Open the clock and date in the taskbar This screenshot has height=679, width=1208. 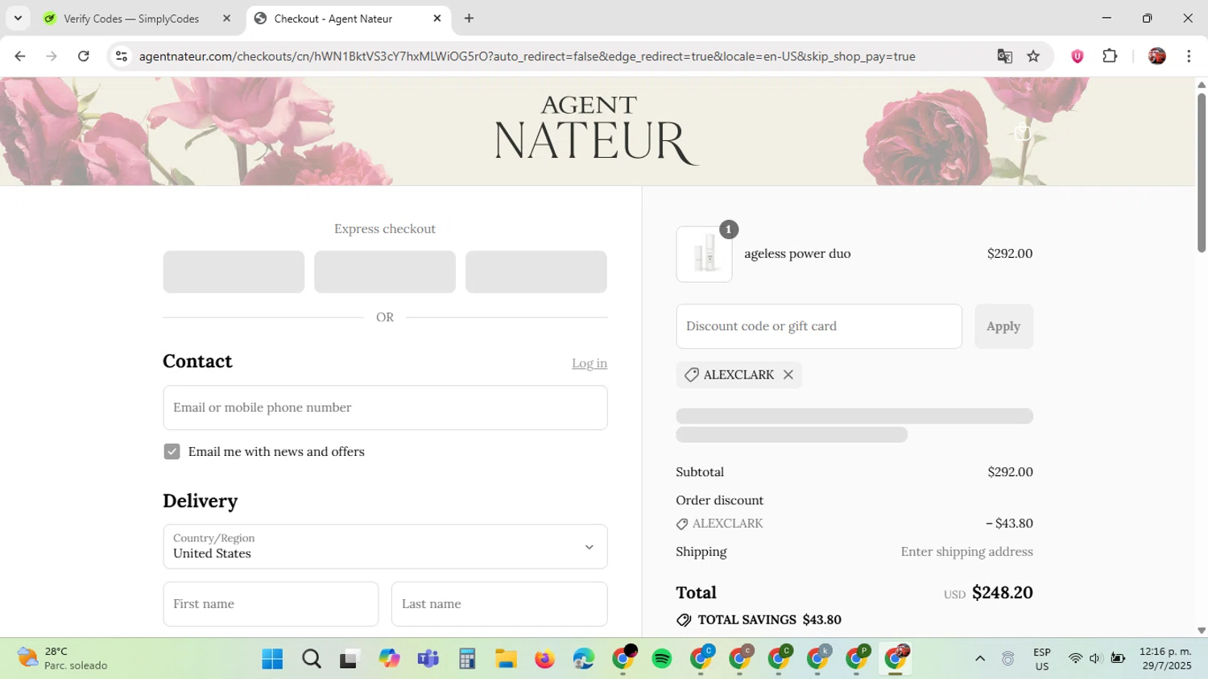coord(1165,659)
